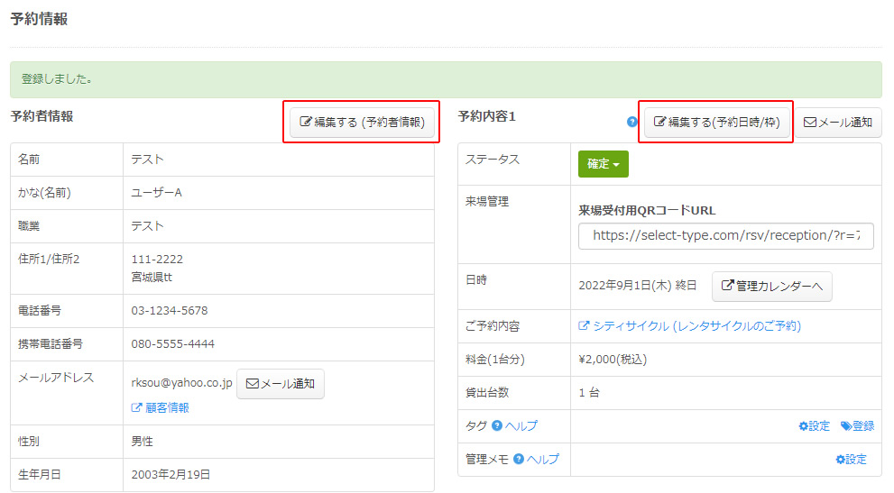894x493 pixels.
Task: Click the 編集する (予約者情報) button
Action: click(361, 122)
